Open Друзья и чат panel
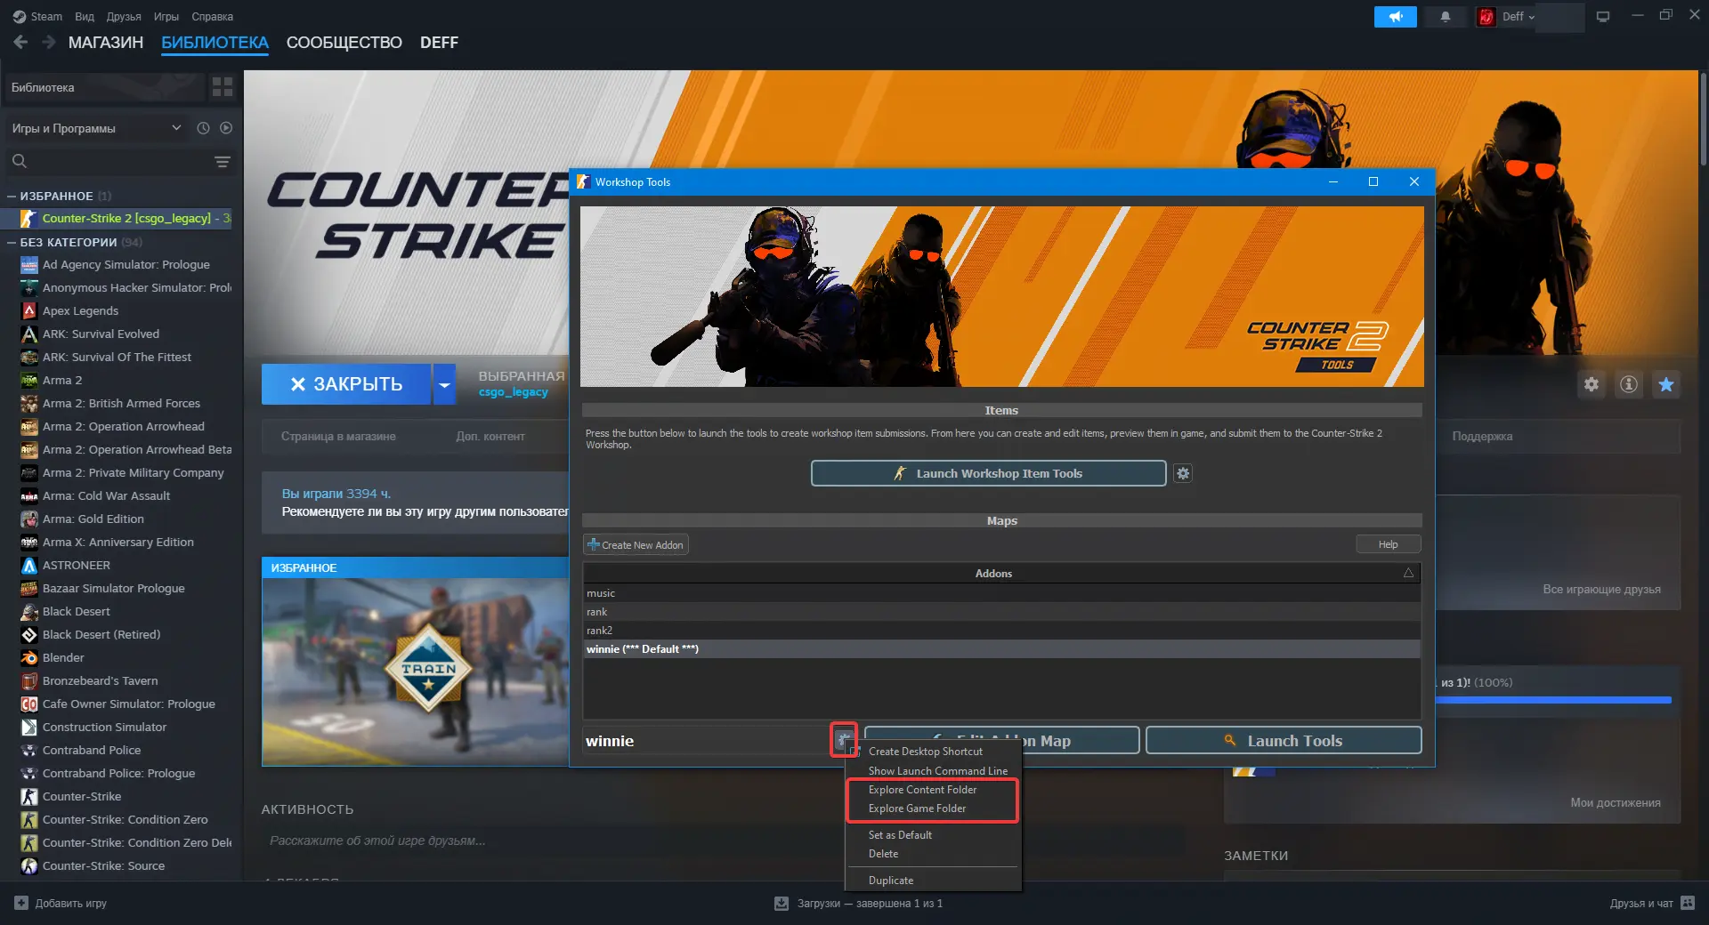Image resolution: width=1709 pixels, height=925 pixels. [1651, 903]
